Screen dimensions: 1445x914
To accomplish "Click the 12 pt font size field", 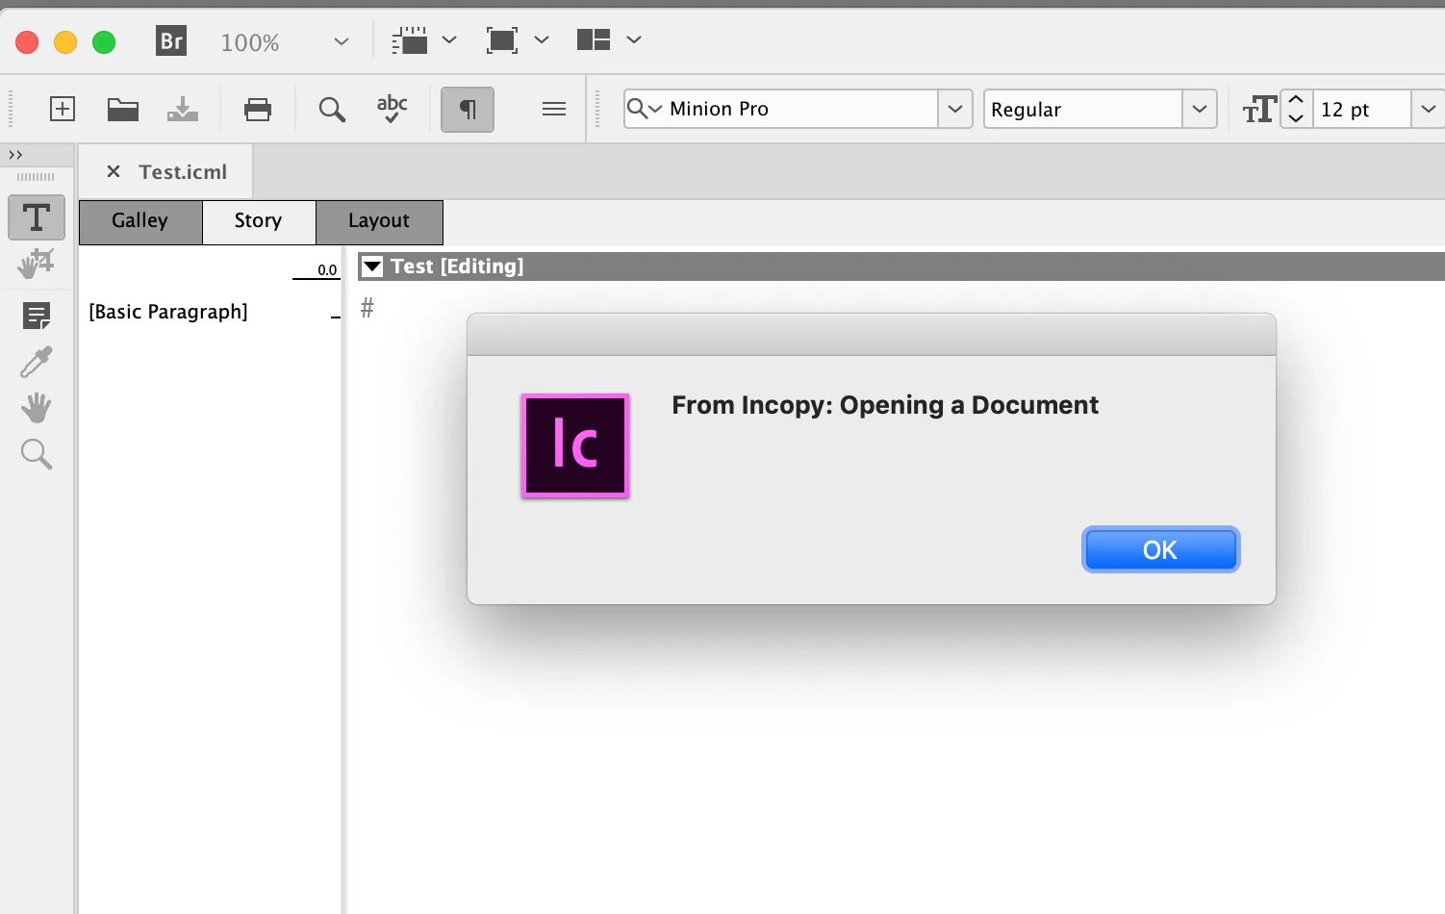I will 1361,109.
